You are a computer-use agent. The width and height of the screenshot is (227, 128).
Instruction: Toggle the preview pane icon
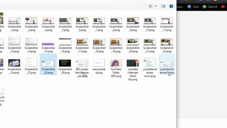click(163, 6)
